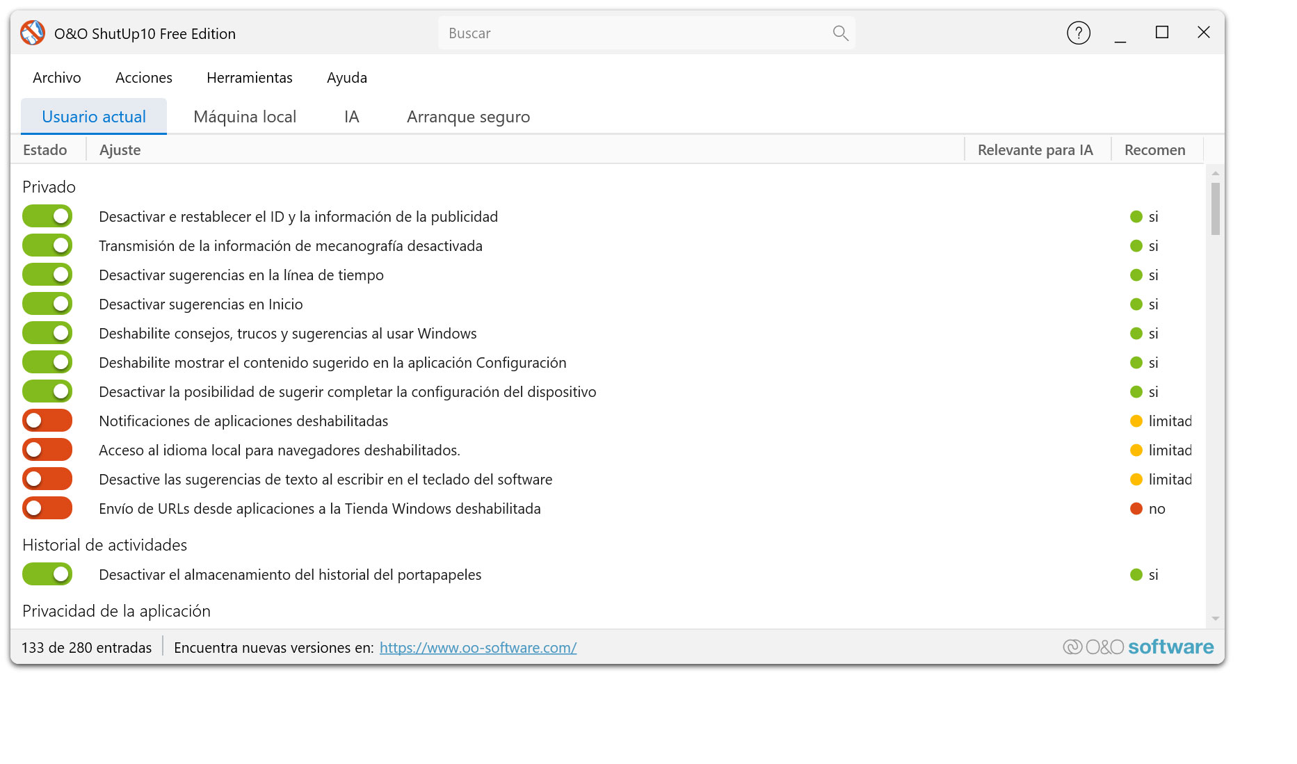Enable sugerencias de texto teclado switch
The image size is (1297, 764).
(47, 479)
